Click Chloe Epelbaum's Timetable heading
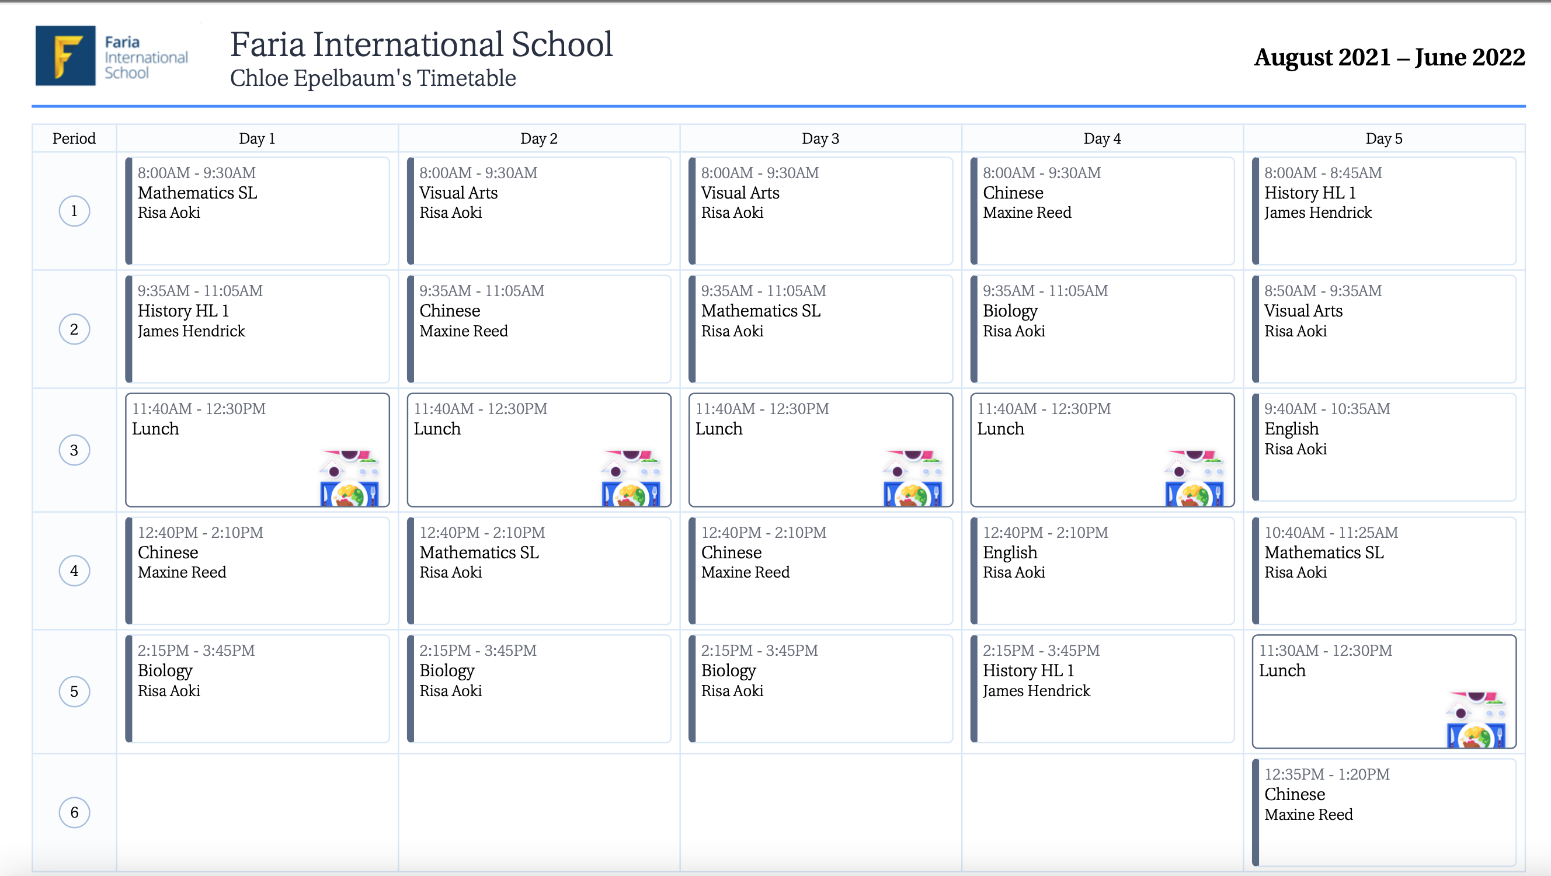The width and height of the screenshot is (1551, 876). coord(373,78)
